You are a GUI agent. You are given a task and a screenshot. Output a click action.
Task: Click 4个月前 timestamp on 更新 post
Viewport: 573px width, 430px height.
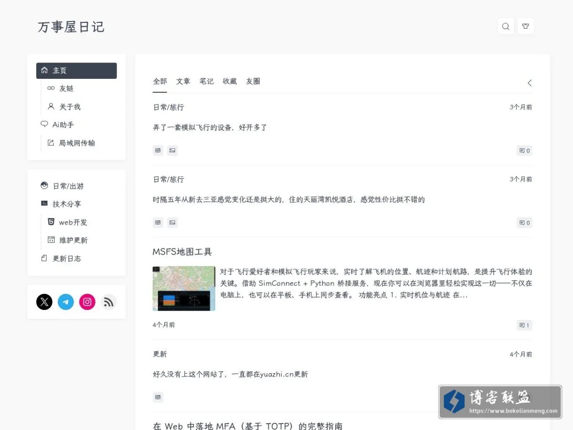point(521,354)
